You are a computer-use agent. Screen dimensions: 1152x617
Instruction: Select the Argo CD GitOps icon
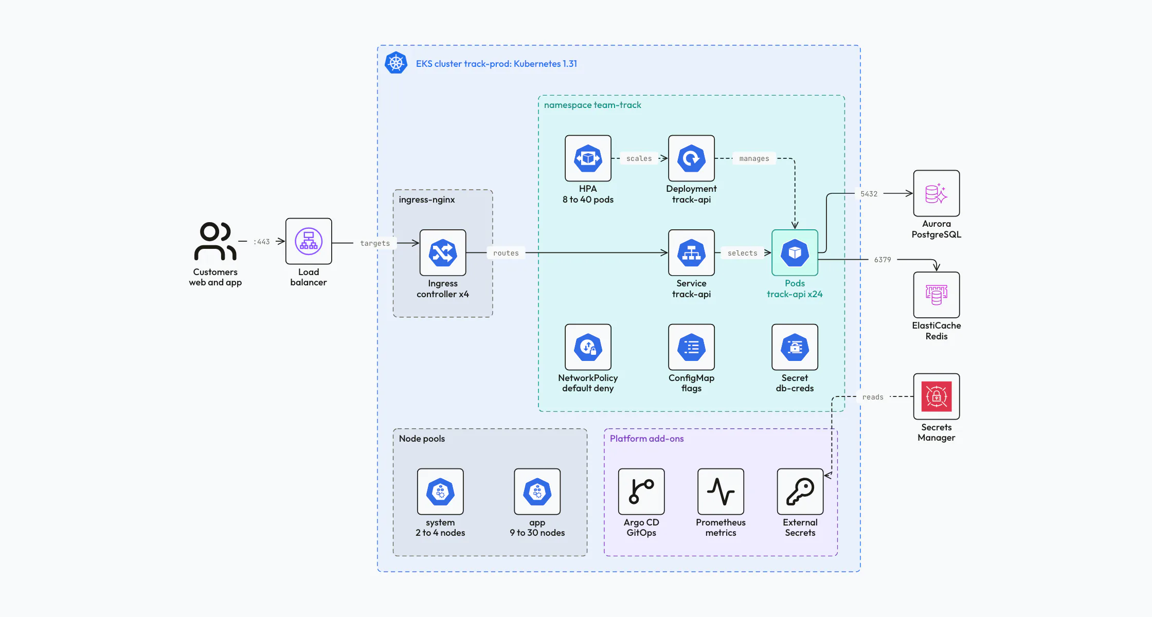coord(641,492)
